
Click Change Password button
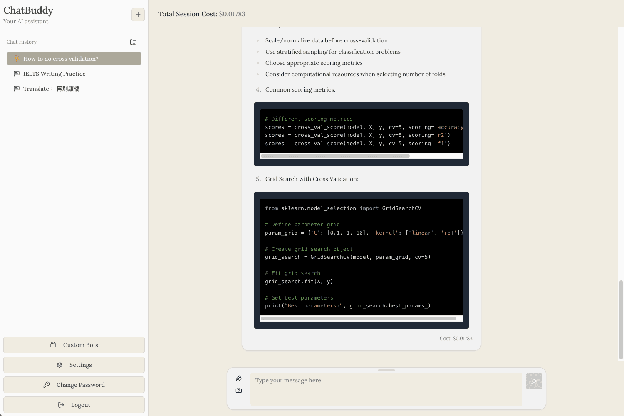click(x=74, y=385)
